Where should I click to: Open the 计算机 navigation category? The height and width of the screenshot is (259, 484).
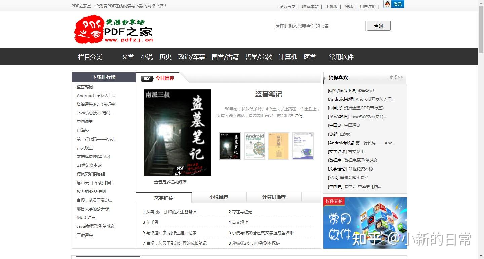[x=288, y=57]
